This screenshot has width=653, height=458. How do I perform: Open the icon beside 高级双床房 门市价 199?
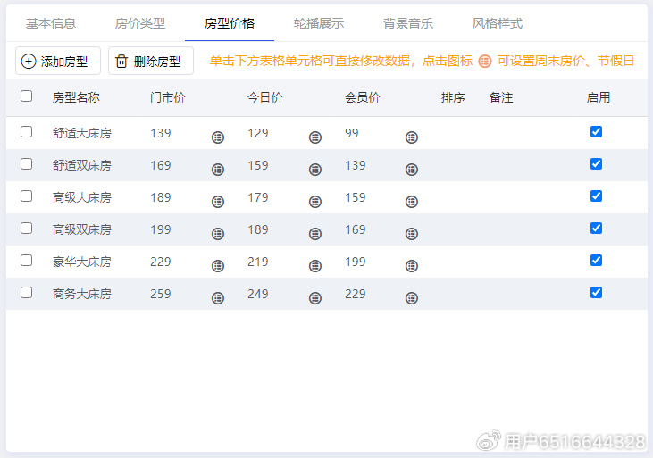(x=218, y=234)
